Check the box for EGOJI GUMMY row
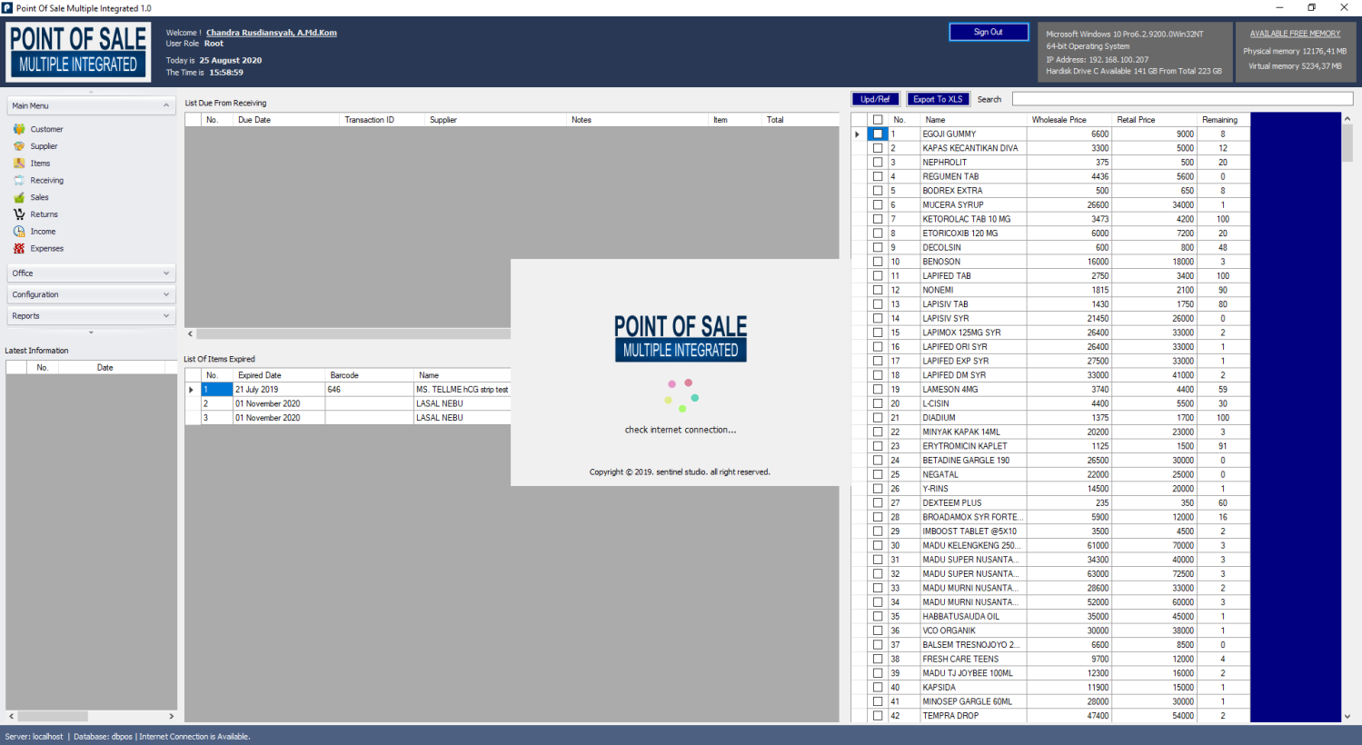The width and height of the screenshot is (1362, 745). point(878,134)
